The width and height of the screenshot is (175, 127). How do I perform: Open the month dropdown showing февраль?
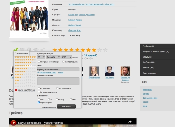53,57
